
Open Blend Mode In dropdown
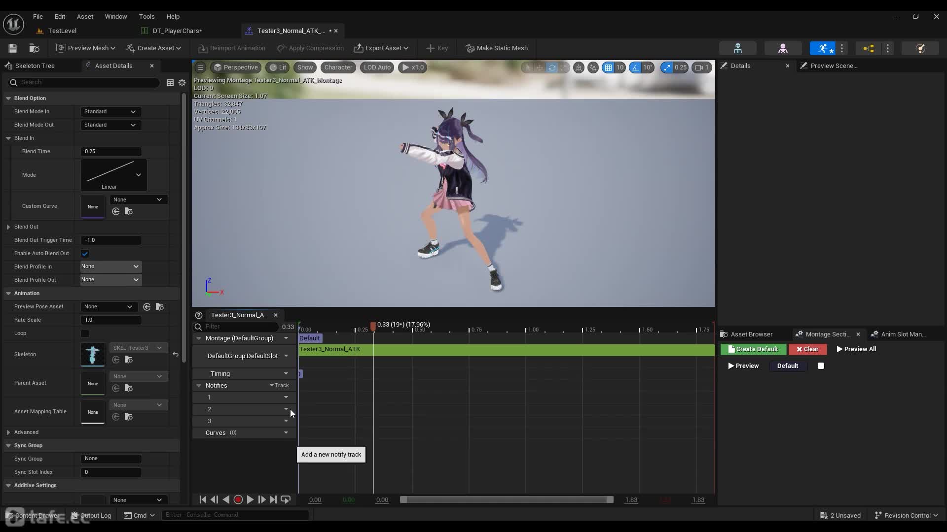pyautogui.click(x=110, y=112)
